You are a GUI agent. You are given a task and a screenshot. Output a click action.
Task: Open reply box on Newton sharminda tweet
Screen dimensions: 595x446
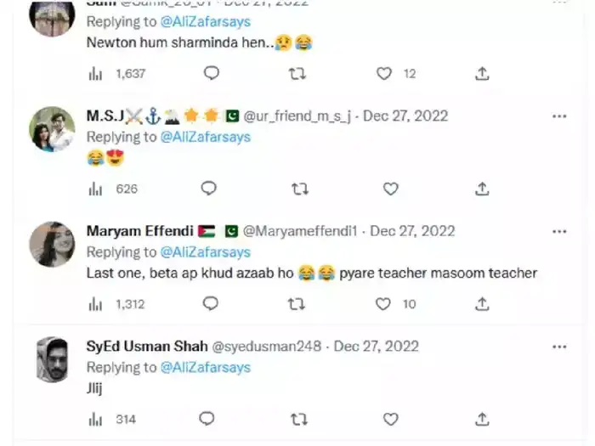click(x=212, y=73)
